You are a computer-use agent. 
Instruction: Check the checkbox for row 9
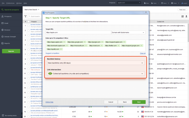[x=29, y=64]
